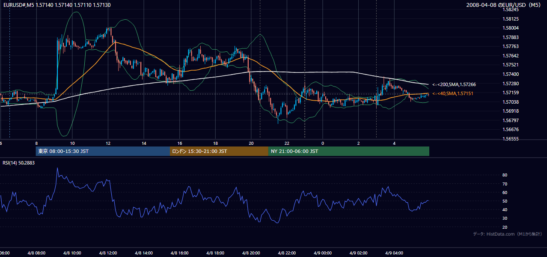Click price axis value 1.58125
The width and height of the screenshot is (547, 257).
click(511, 19)
